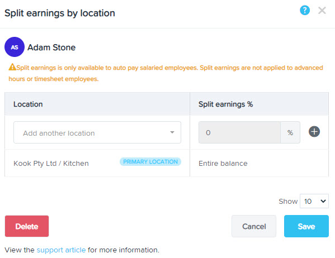Click the Adam Stone employee name
Screen dimensions: 335x258
[x=51, y=47]
